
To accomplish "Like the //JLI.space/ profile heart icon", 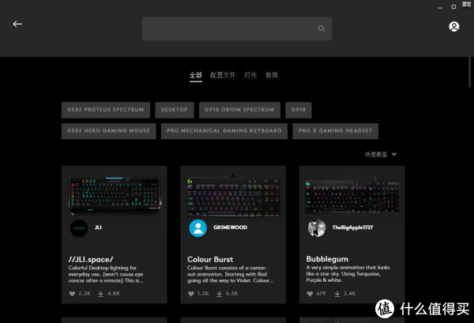I will tap(72, 294).
